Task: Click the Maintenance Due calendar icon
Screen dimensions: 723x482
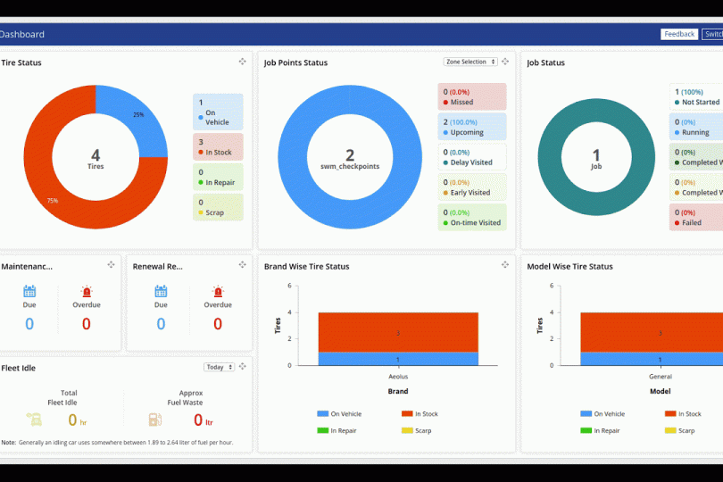Action: (29, 291)
